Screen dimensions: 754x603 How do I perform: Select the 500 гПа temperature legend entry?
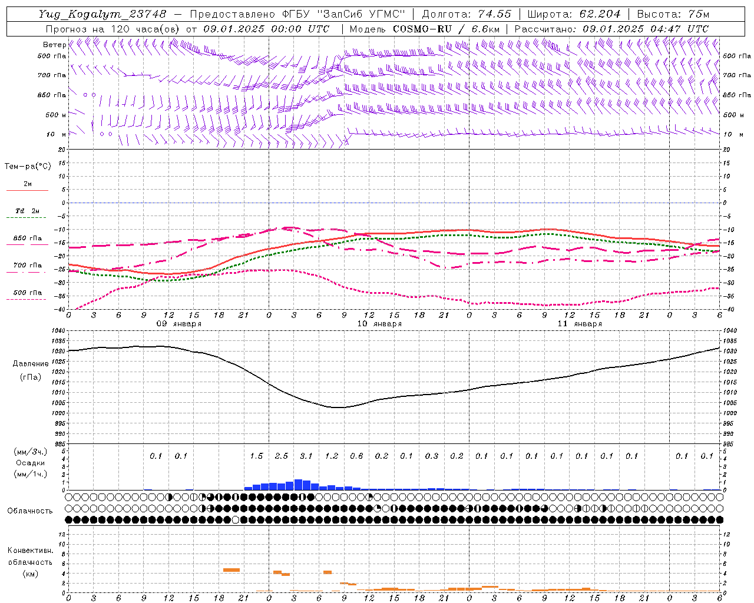coord(28,293)
